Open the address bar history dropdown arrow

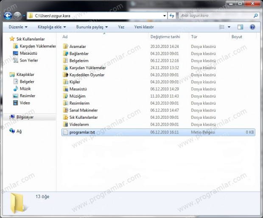click(x=165, y=16)
